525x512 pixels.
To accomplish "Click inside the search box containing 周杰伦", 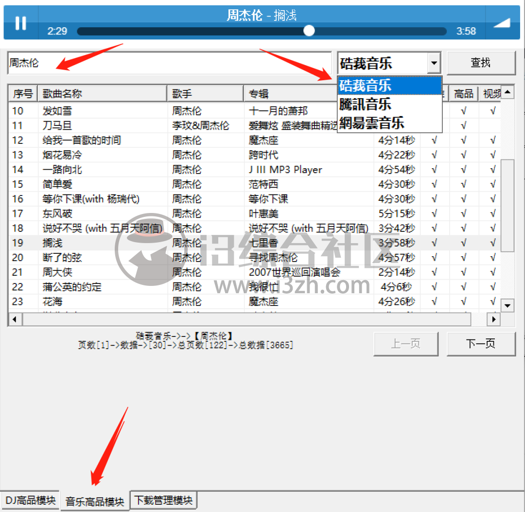I will 170,63.
